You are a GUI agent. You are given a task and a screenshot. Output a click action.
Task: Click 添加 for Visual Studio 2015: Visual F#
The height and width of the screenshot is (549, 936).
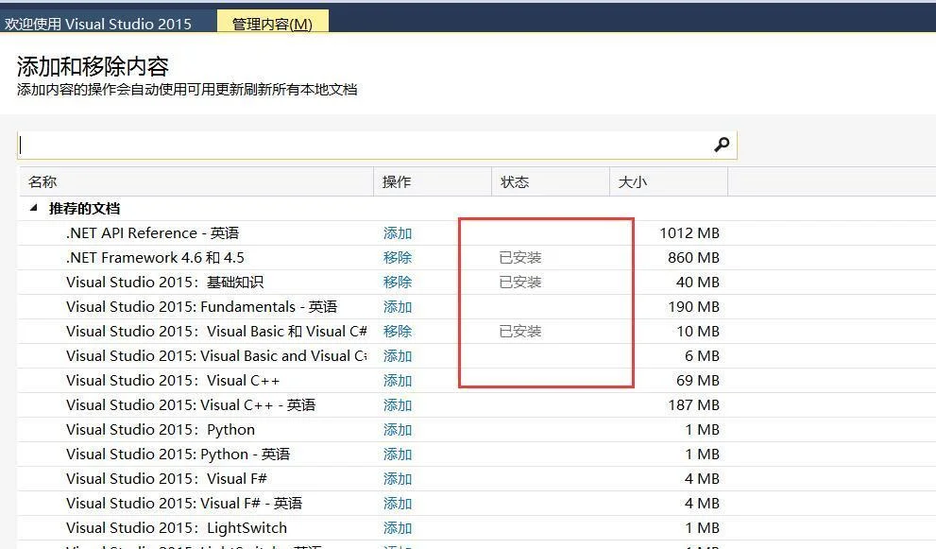pyautogui.click(x=398, y=478)
